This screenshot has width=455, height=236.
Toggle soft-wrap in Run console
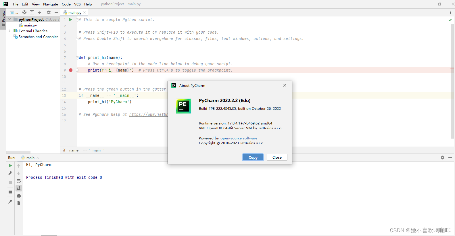coord(19,181)
